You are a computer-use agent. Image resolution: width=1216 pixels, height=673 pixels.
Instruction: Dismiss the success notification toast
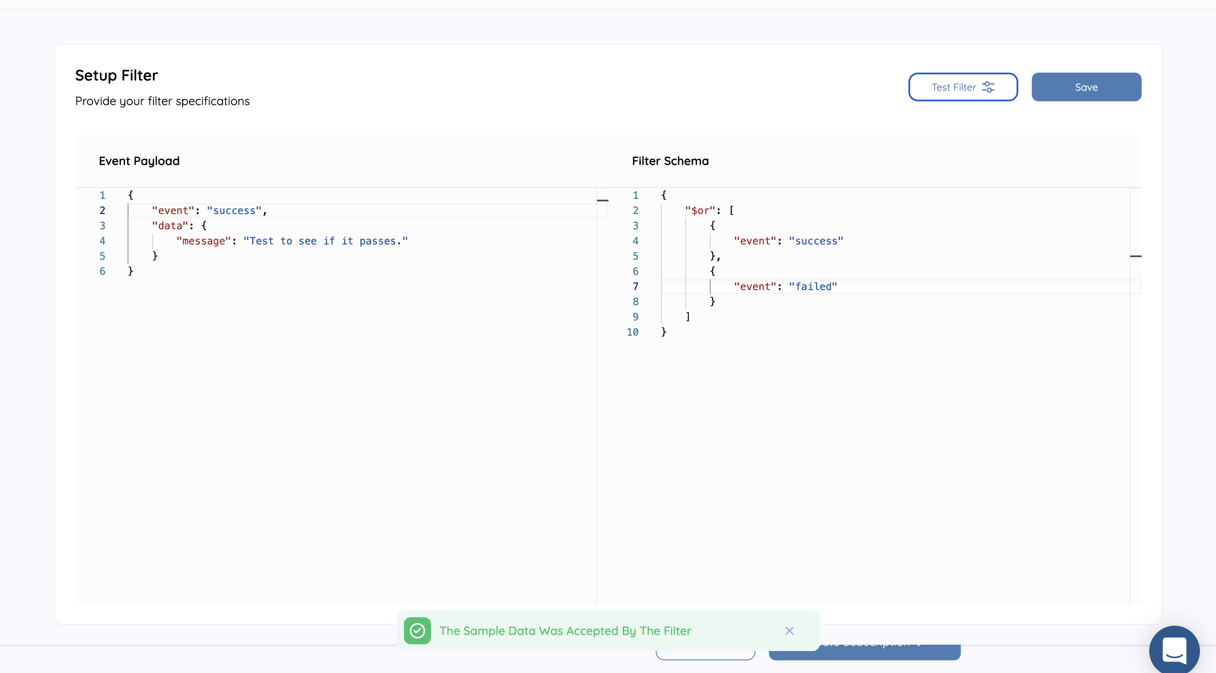coord(789,630)
